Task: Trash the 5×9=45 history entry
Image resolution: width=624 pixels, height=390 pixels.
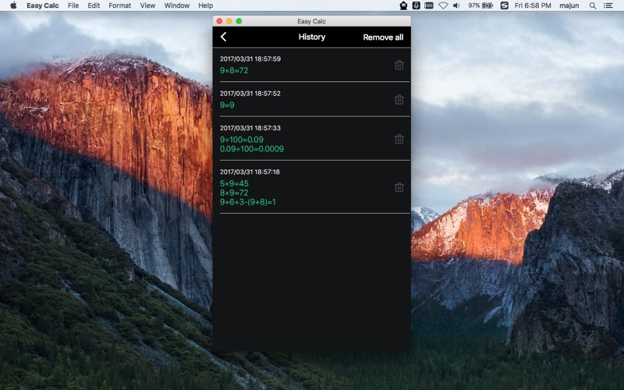Action: 399,187
